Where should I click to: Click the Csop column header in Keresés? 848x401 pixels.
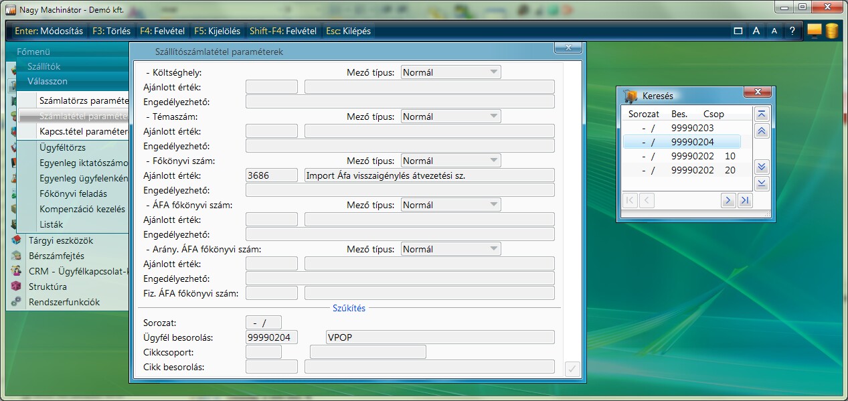coord(713,114)
